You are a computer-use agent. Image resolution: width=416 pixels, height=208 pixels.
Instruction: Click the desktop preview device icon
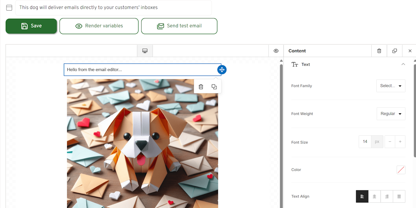point(145,51)
